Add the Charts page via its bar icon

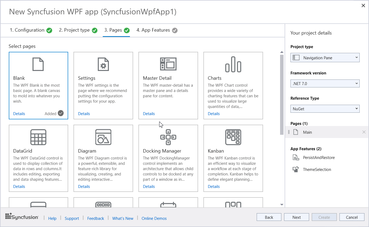click(233, 64)
